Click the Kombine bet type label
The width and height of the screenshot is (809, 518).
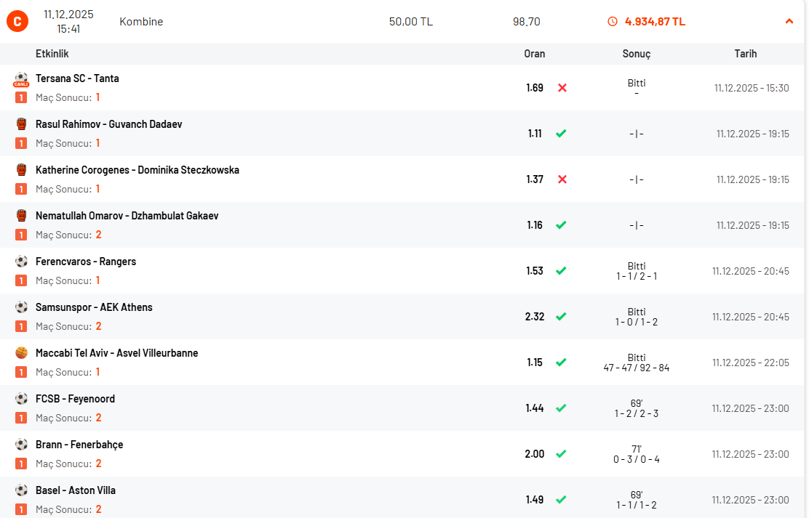pos(141,22)
